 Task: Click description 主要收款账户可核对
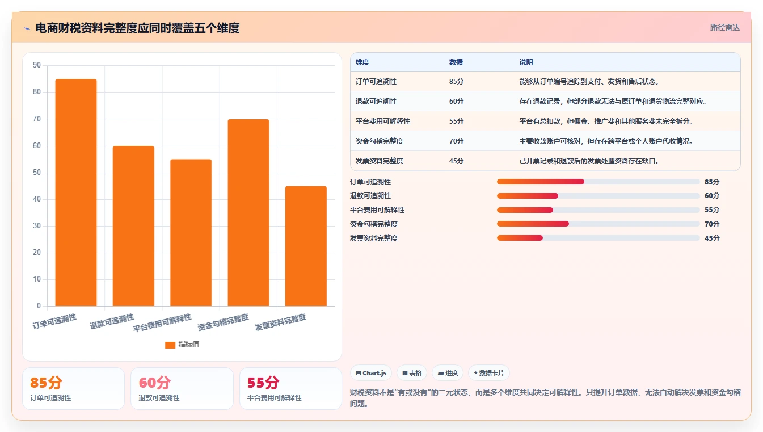pyautogui.click(x=606, y=141)
